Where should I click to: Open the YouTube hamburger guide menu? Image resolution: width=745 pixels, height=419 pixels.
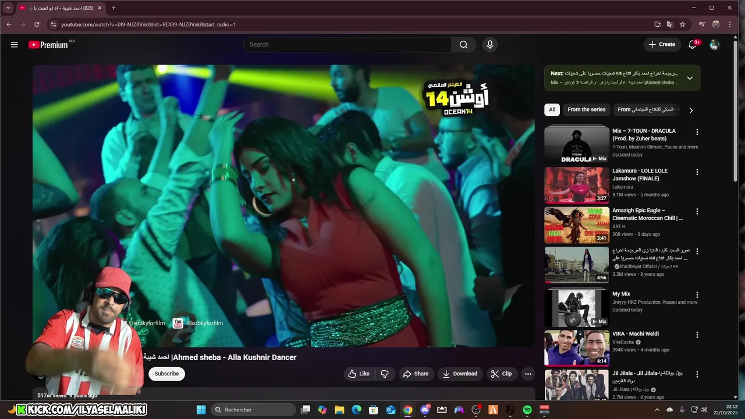14,44
